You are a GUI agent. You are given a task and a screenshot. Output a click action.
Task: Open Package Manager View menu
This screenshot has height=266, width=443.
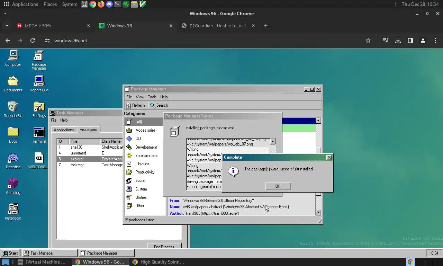[140, 97]
